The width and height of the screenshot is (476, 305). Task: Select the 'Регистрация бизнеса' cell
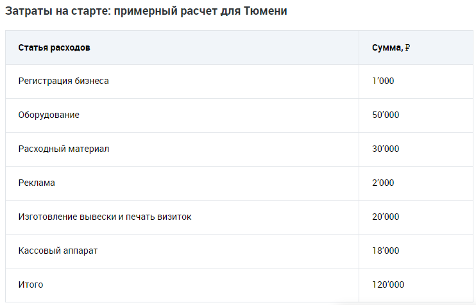coord(64,81)
